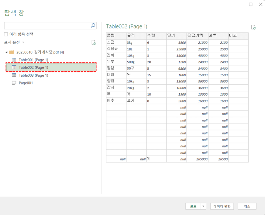The image size is (265, 215).
Task: Click the 데이터 변환 button
Action: click(222, 206)
